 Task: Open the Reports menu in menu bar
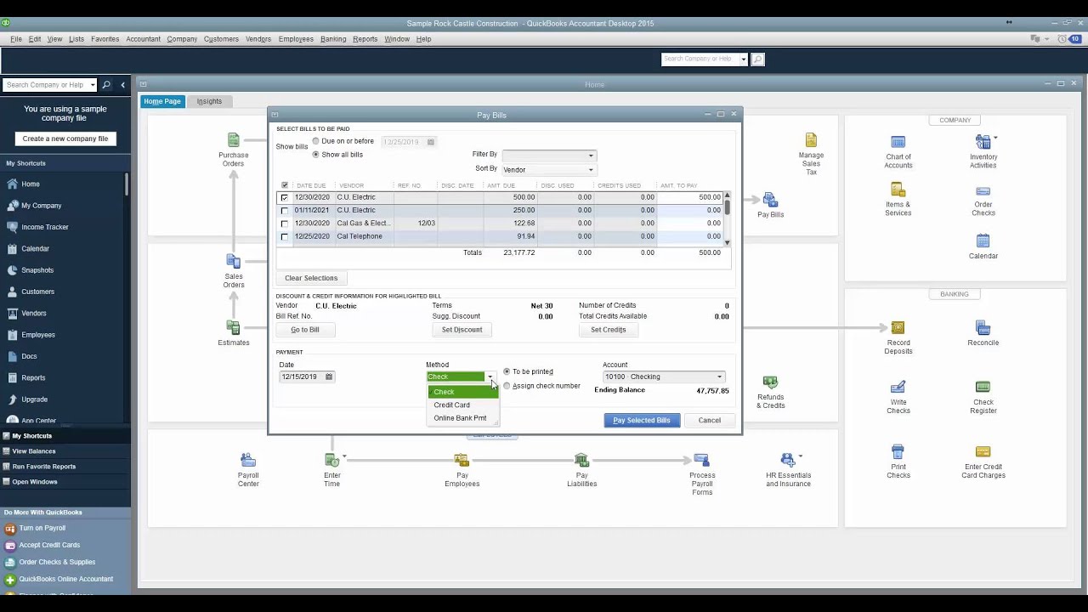365,39
